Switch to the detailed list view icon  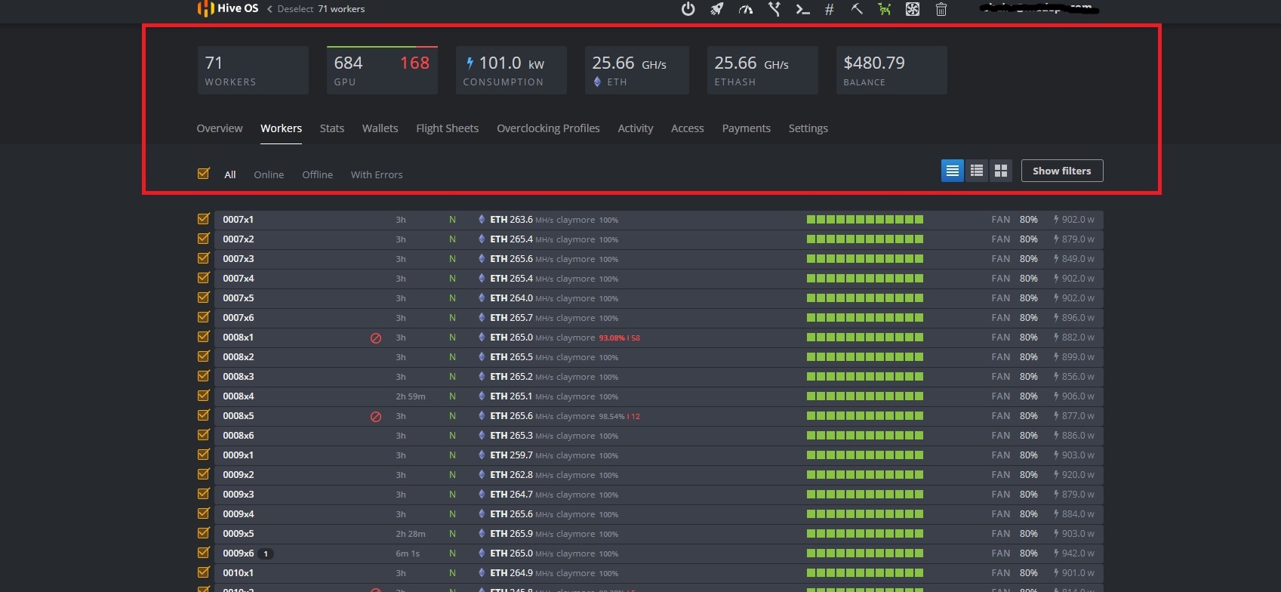coord(977,171)
